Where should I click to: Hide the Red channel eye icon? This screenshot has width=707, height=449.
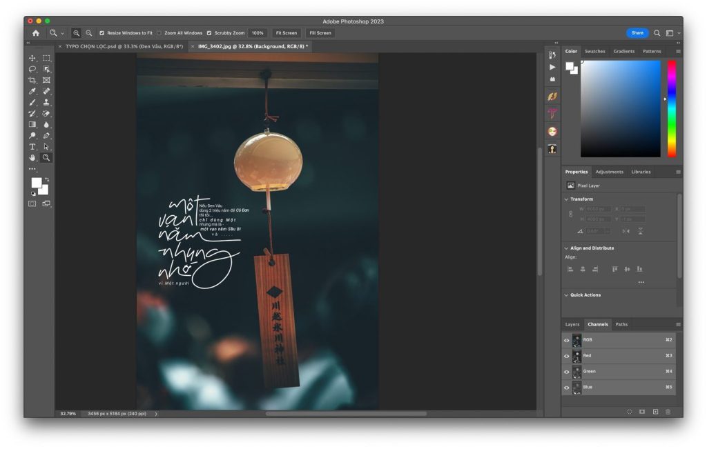567,356
